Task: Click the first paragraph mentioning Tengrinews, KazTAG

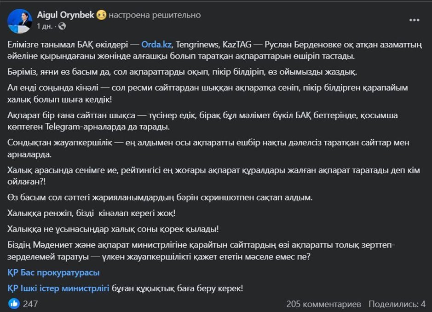Action: click(215, 50)
